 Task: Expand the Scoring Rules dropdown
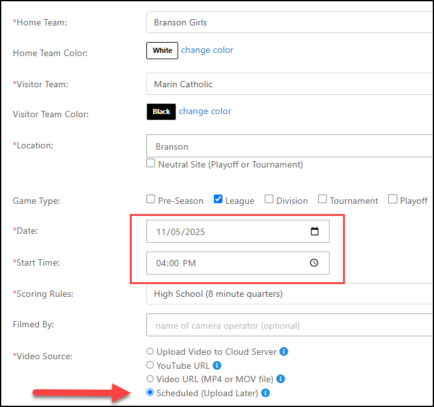point(290,294)
